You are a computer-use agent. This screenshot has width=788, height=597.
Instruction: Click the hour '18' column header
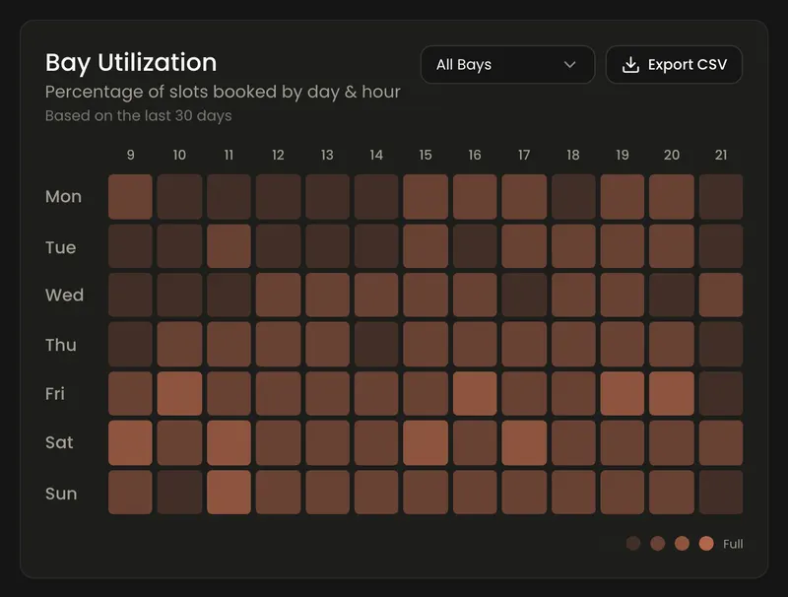click(x=573, y=155)
